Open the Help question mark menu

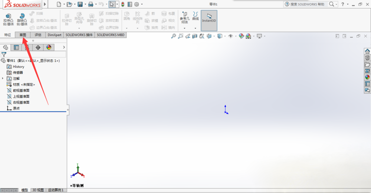point(342,4)
